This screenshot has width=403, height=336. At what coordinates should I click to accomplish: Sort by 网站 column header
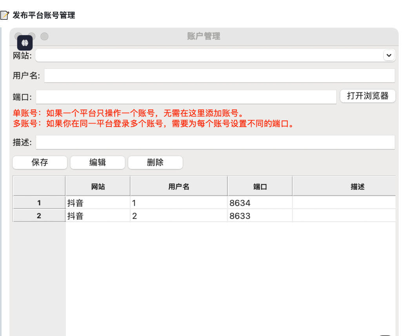[98, 187]
